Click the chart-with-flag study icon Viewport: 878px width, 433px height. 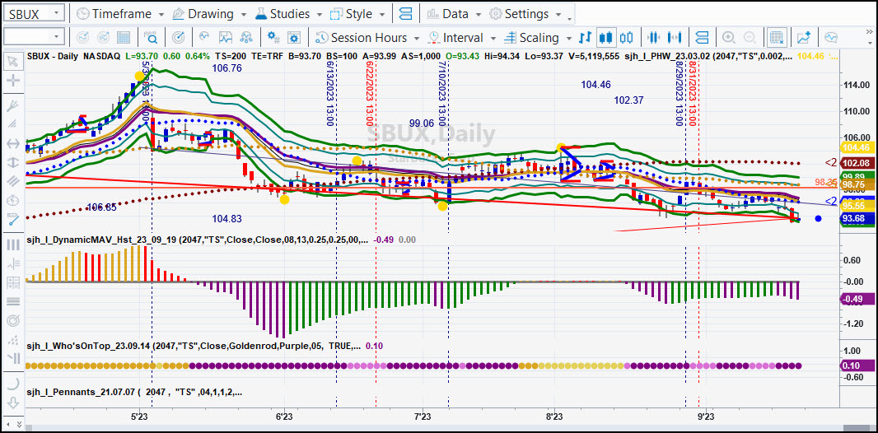[x=225, y=38]
